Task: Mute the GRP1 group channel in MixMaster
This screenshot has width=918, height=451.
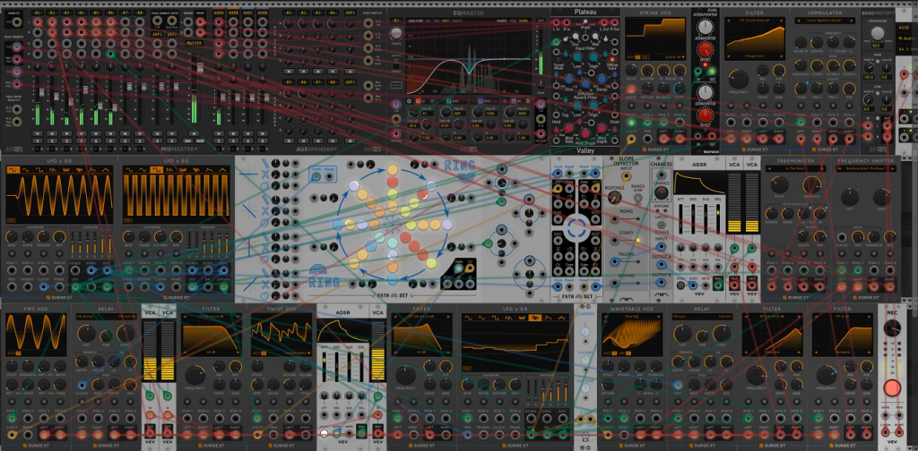Action: (x=159, y=134)
